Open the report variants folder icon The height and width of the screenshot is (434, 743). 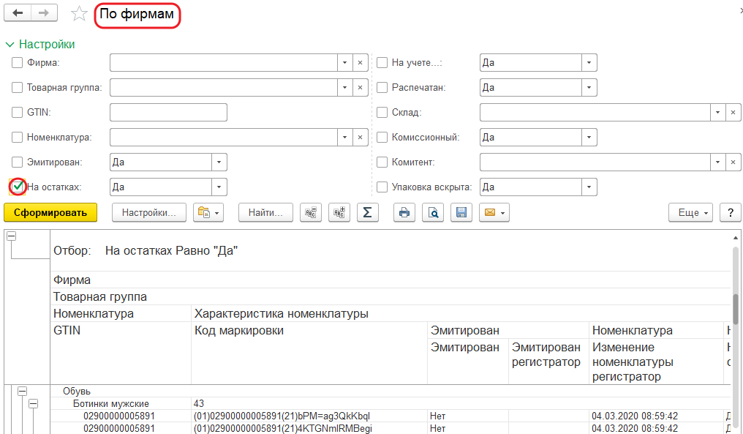(x=209, y=213)
